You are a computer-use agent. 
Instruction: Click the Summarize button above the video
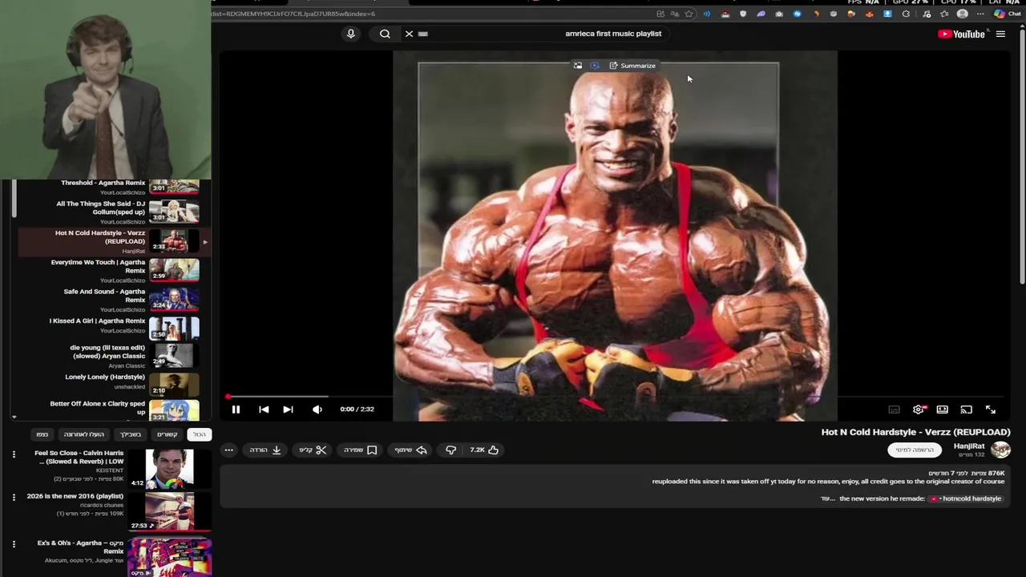click(632, 66)
